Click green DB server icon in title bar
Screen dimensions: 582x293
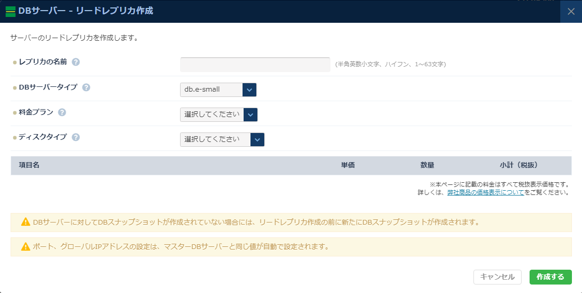(11, 11)
